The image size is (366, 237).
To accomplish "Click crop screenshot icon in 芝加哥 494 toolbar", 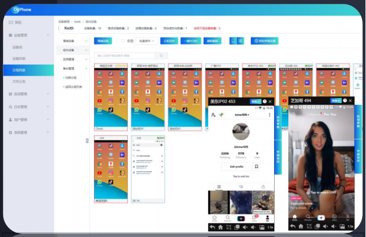I will [309, 226].
